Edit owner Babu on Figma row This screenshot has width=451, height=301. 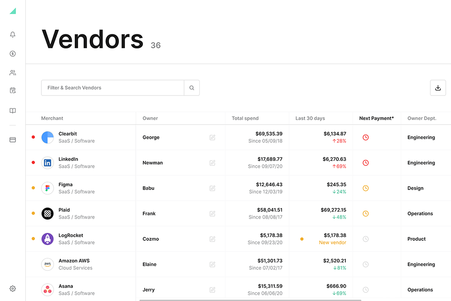[212, 188]
